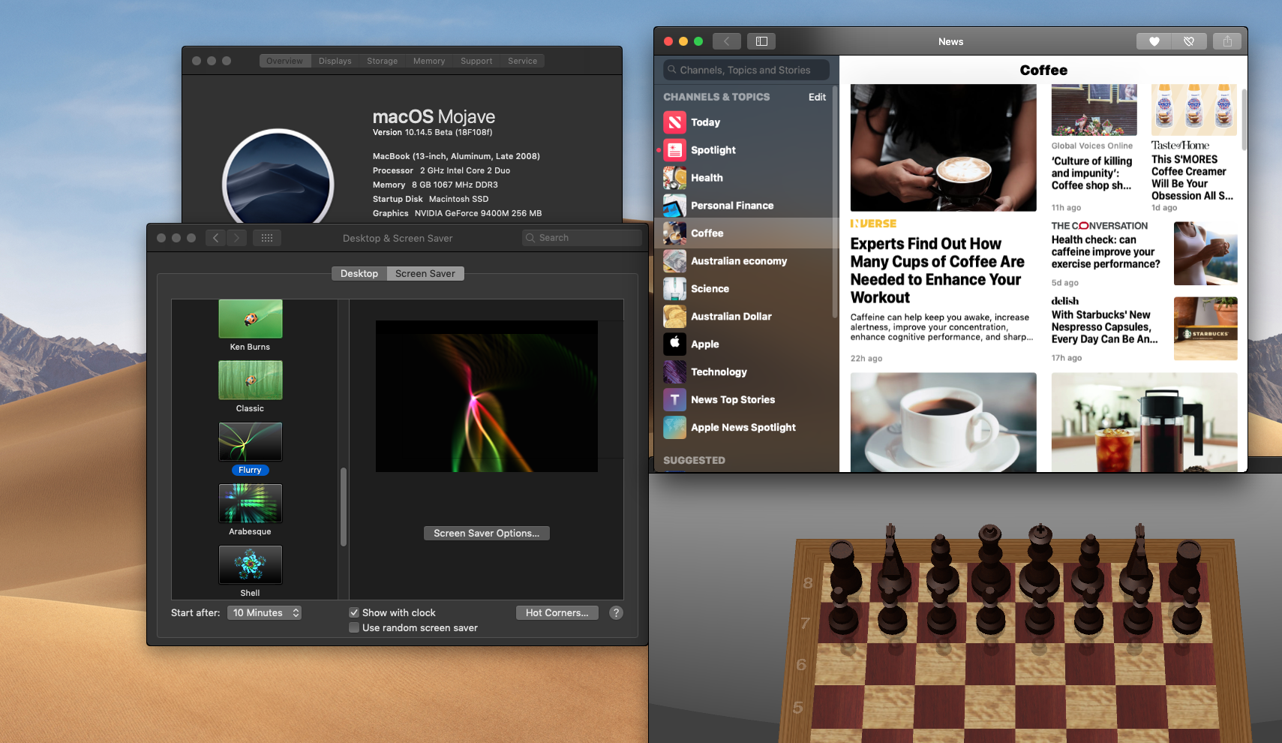Go forward in Desktop & Screen Saver

236,238
